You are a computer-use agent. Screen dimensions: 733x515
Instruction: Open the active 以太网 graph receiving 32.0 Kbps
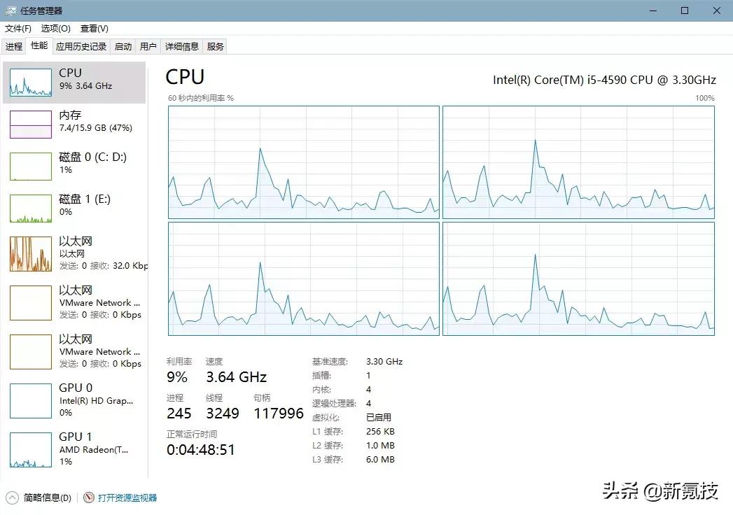coord(31,254)
